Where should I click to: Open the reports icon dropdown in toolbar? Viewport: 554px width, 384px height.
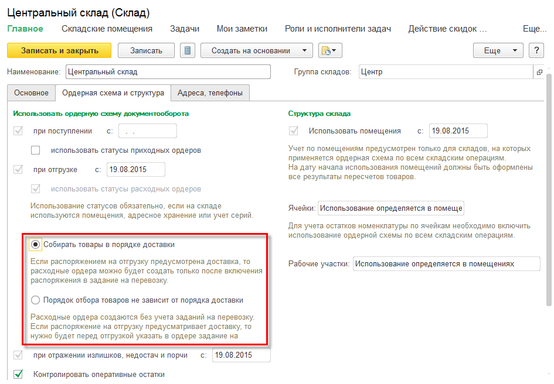330,50
